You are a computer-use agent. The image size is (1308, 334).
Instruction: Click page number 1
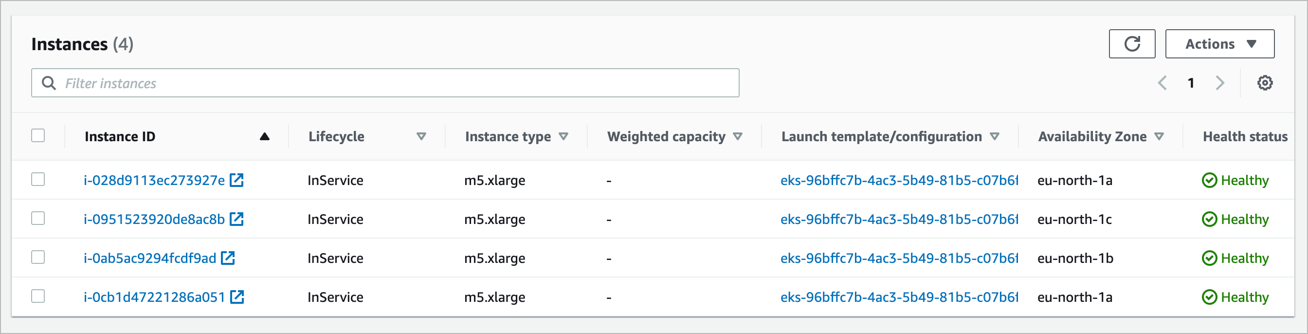click(1191, 83)
